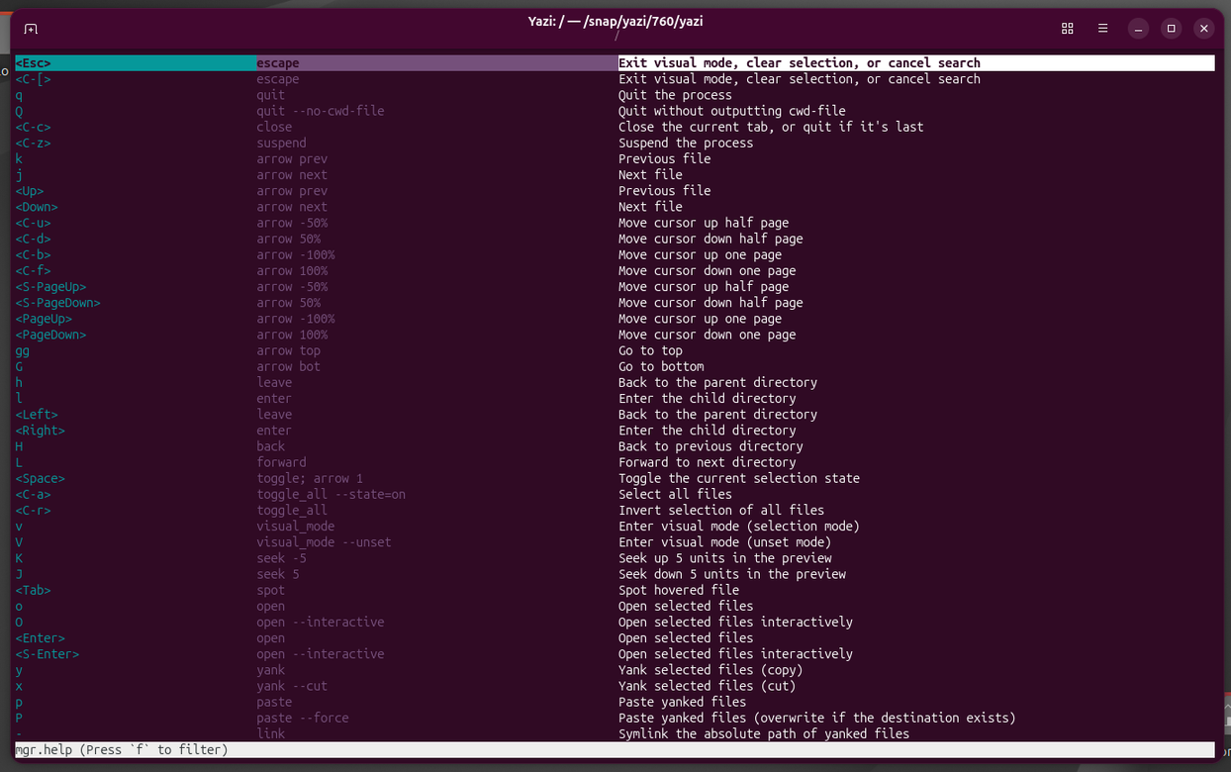Minimize the Yazi terminal window
Screen dimensions: 1231x772
coord(1138,29)
